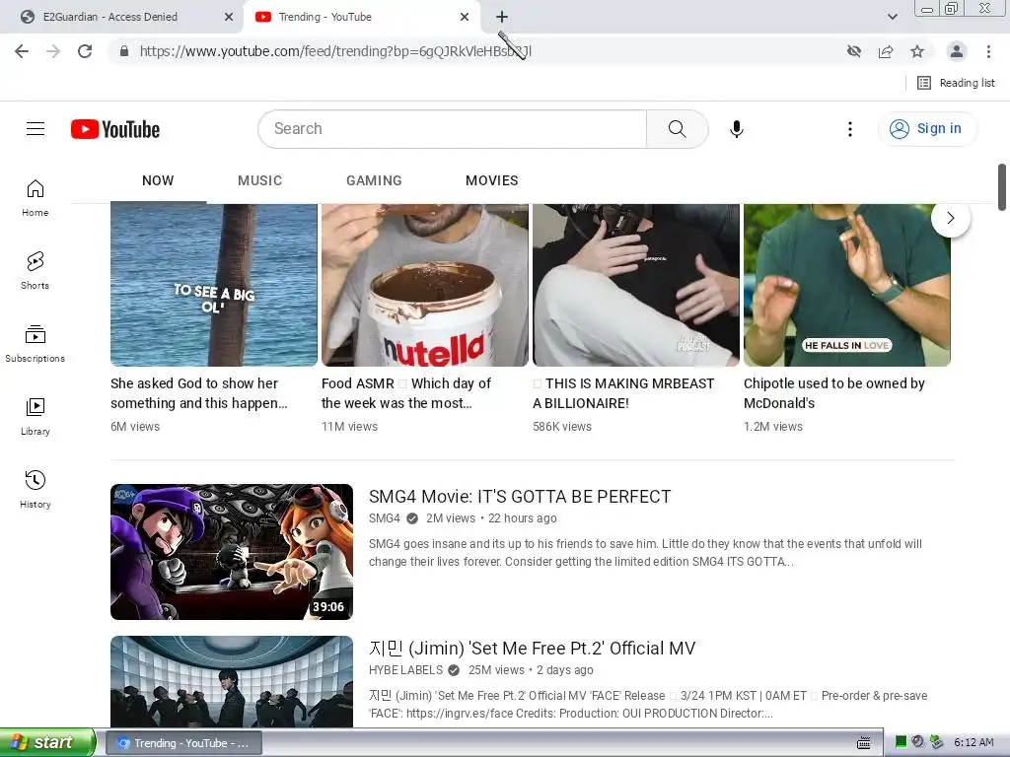
Task: Open the SMG4 channel link
Action: click(385, 518)
